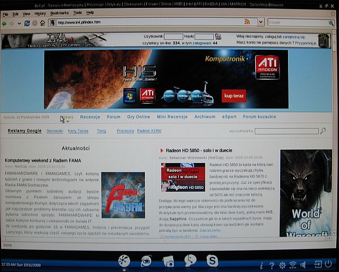This screenshot has width=339, height=272.
Task: Open the back history dropdown arrow
Action: tap(19, 23)
